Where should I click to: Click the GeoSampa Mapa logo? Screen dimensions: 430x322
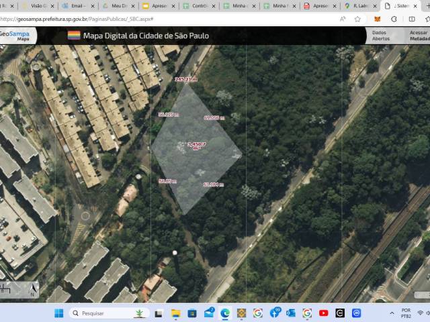(x=15, y=36)
